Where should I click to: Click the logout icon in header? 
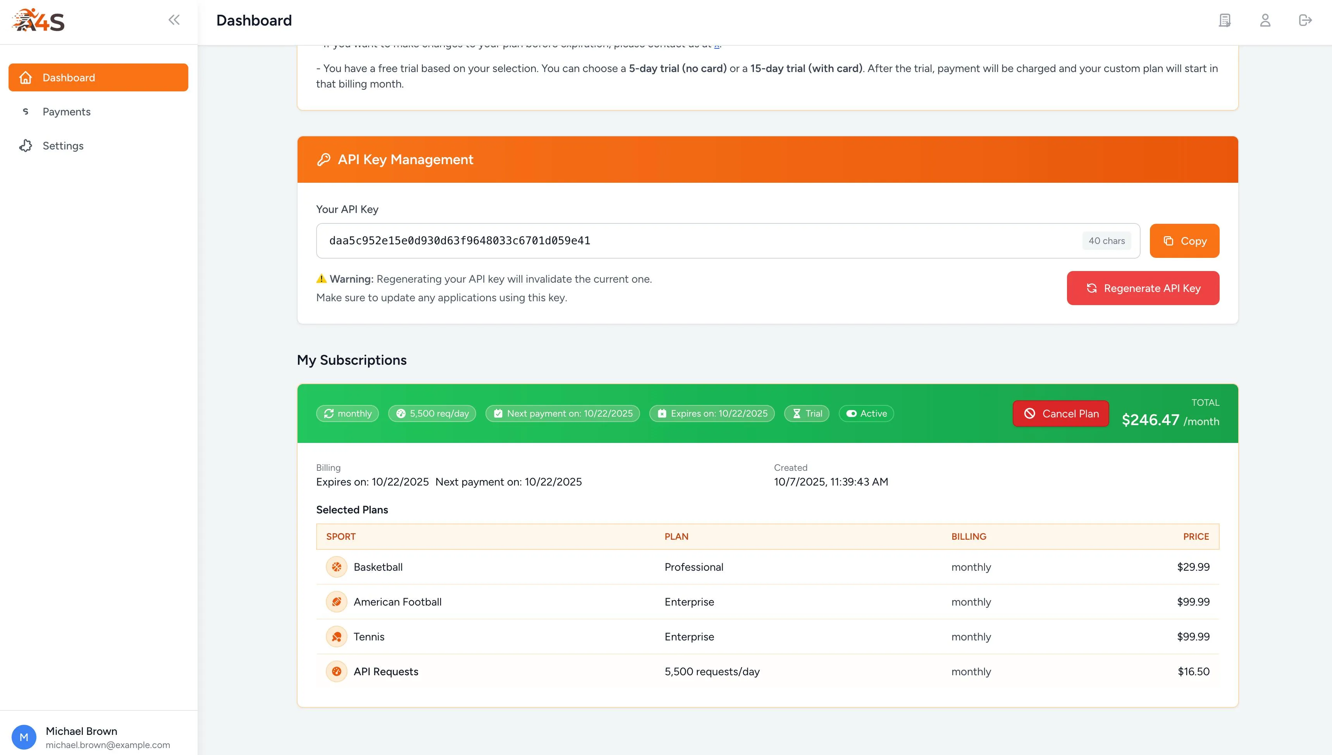click(1305, 20)
